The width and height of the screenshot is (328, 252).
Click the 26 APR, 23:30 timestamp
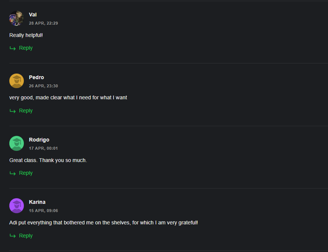43,86
